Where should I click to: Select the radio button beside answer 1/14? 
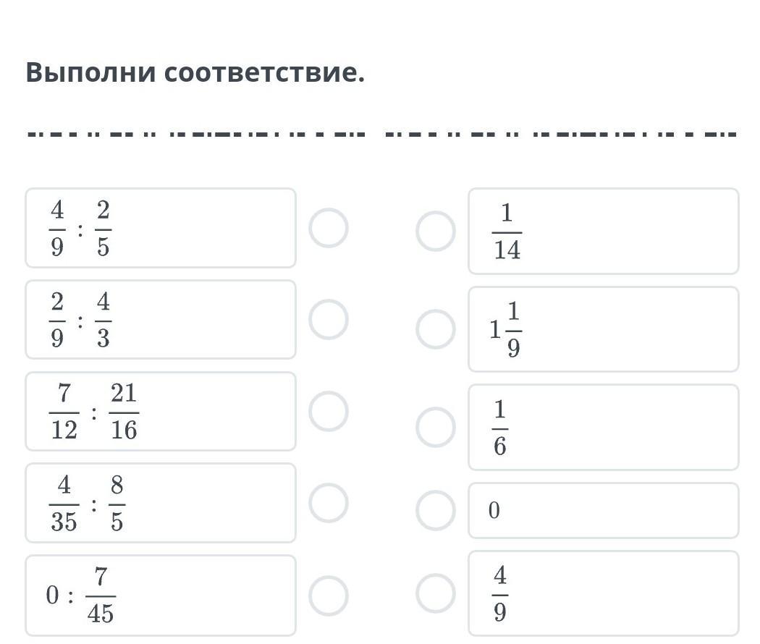(436, 231)
